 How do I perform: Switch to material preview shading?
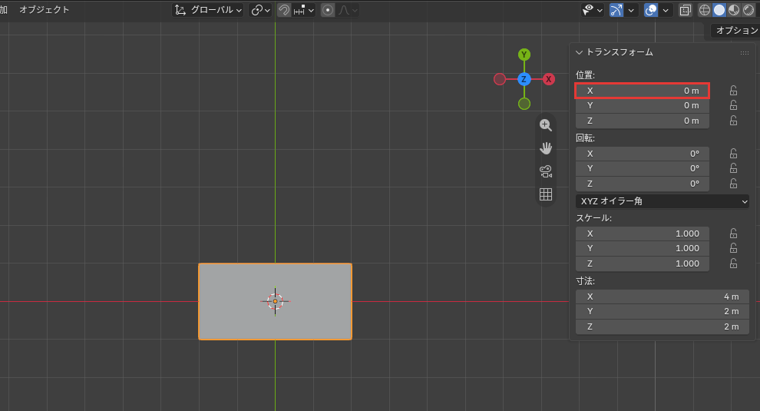734,10
